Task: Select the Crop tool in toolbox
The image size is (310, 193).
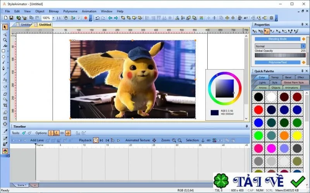Action: pyautogui.click(x=5, y=105)
